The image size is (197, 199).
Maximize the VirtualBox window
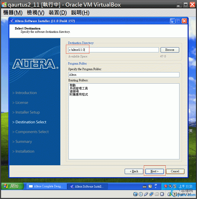pyautogui.click(x=186, y=5)
